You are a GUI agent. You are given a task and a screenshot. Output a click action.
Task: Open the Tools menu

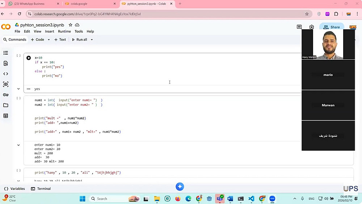79,31
